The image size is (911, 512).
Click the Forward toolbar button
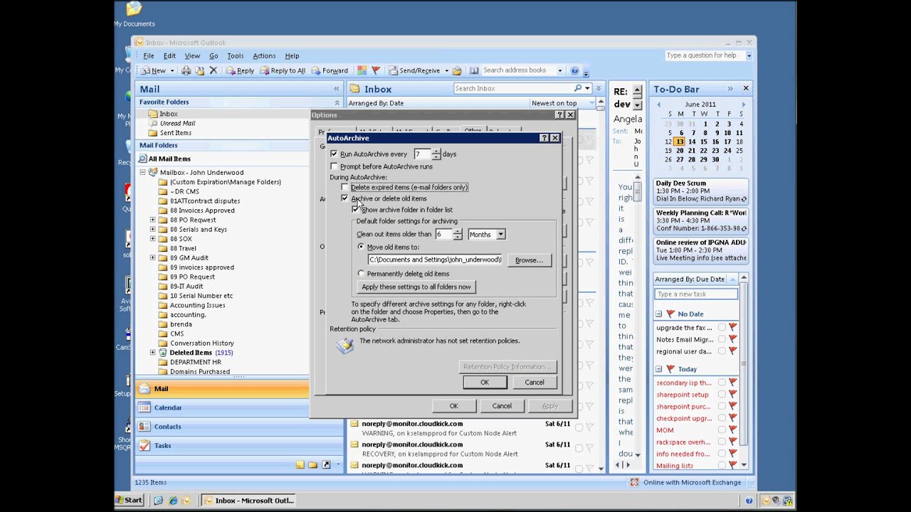pos(330,70)
